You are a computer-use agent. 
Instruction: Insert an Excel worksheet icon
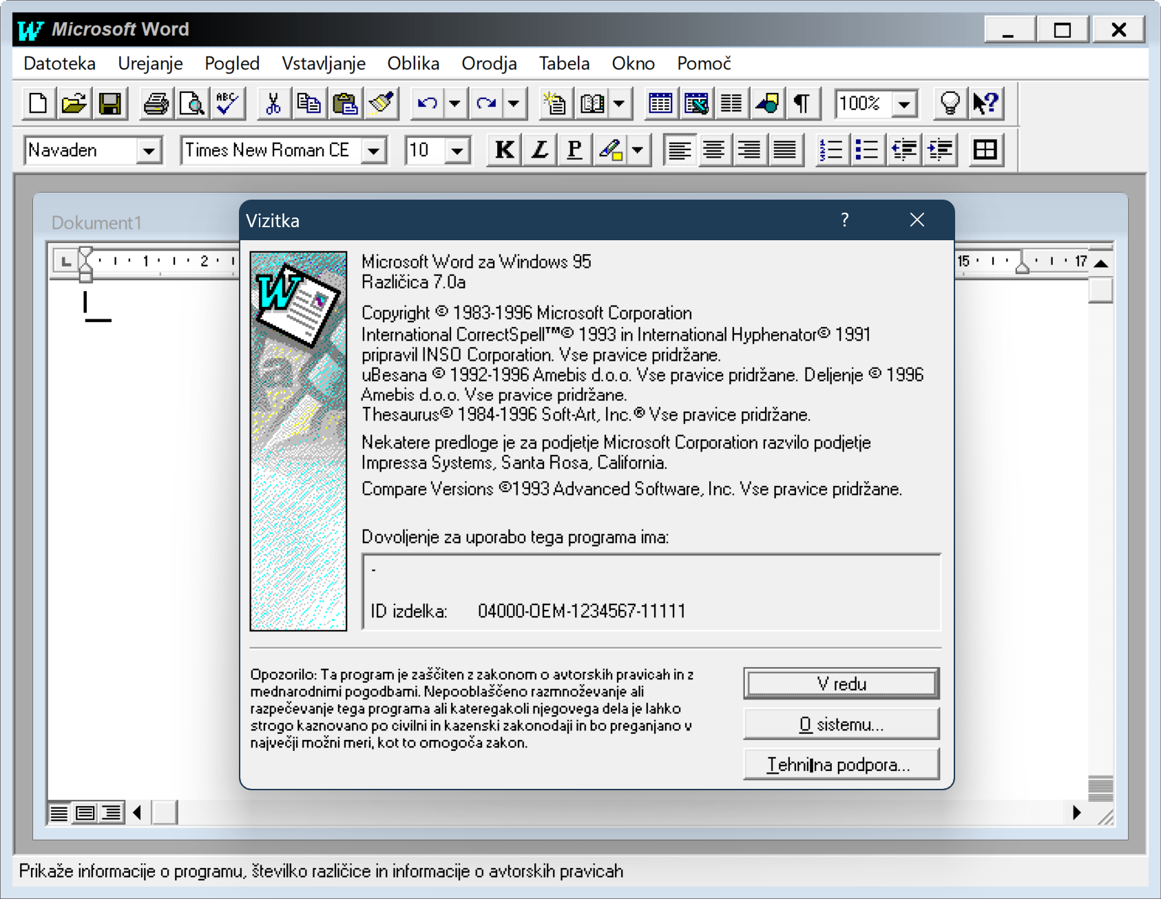696,104
